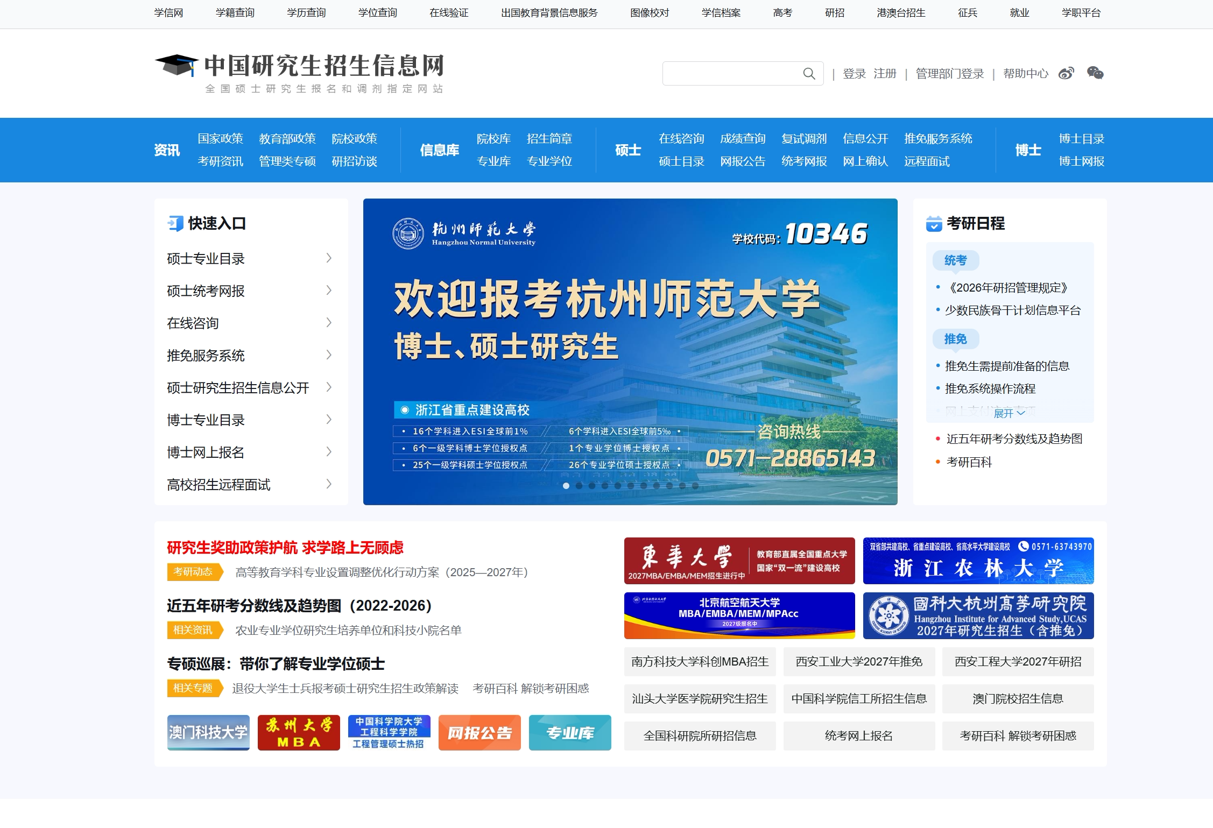Open 院校库 in blue nav

pyautogui.click(x=493, y=139)
